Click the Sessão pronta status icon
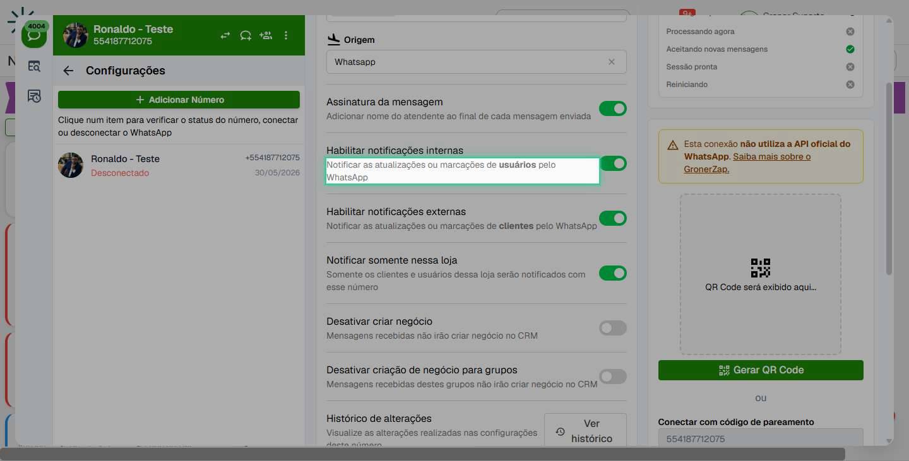This screenshot has width=909, height=461. 850,67
